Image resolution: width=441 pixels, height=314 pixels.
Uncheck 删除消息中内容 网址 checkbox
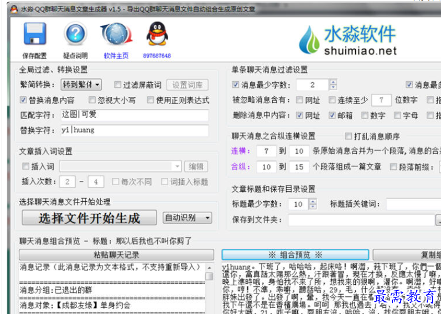(299, 115)
